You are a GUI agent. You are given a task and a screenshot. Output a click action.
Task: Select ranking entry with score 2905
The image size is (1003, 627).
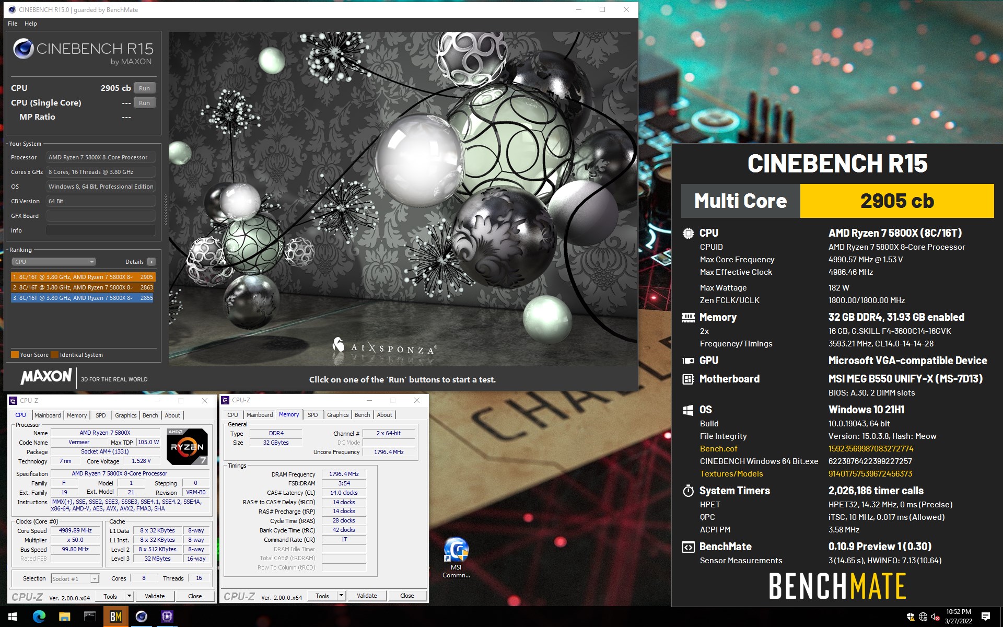pos(83,277)
